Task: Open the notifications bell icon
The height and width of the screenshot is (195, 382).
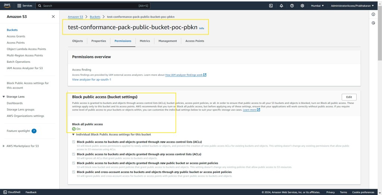Action: tap(281, 6)
